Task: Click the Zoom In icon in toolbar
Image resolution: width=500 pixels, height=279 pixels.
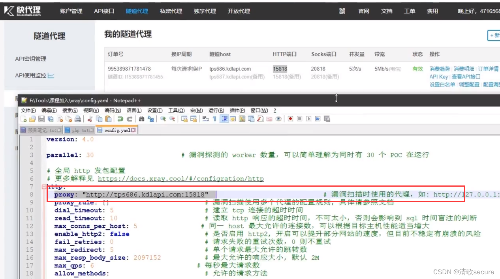Action: tap(163, 119)
